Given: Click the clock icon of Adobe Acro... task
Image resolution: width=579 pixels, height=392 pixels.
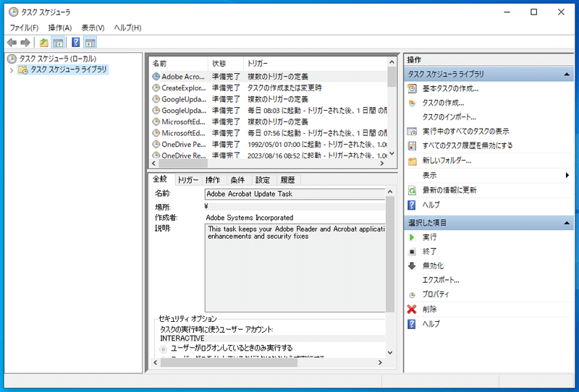Looking at the screenshot, I should tap(156, 77).
